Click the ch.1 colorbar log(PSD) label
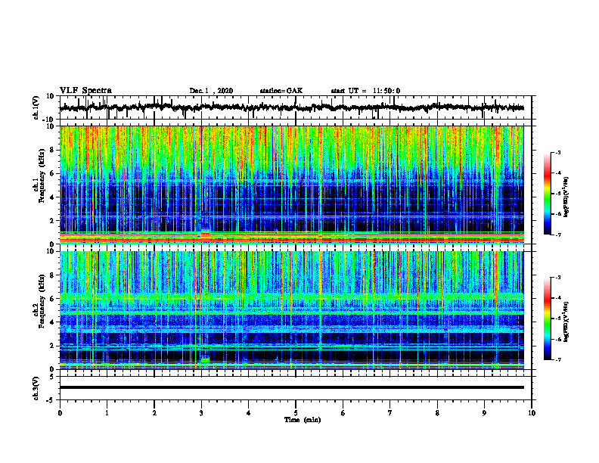The image size is (599, 463). [566, 197]
